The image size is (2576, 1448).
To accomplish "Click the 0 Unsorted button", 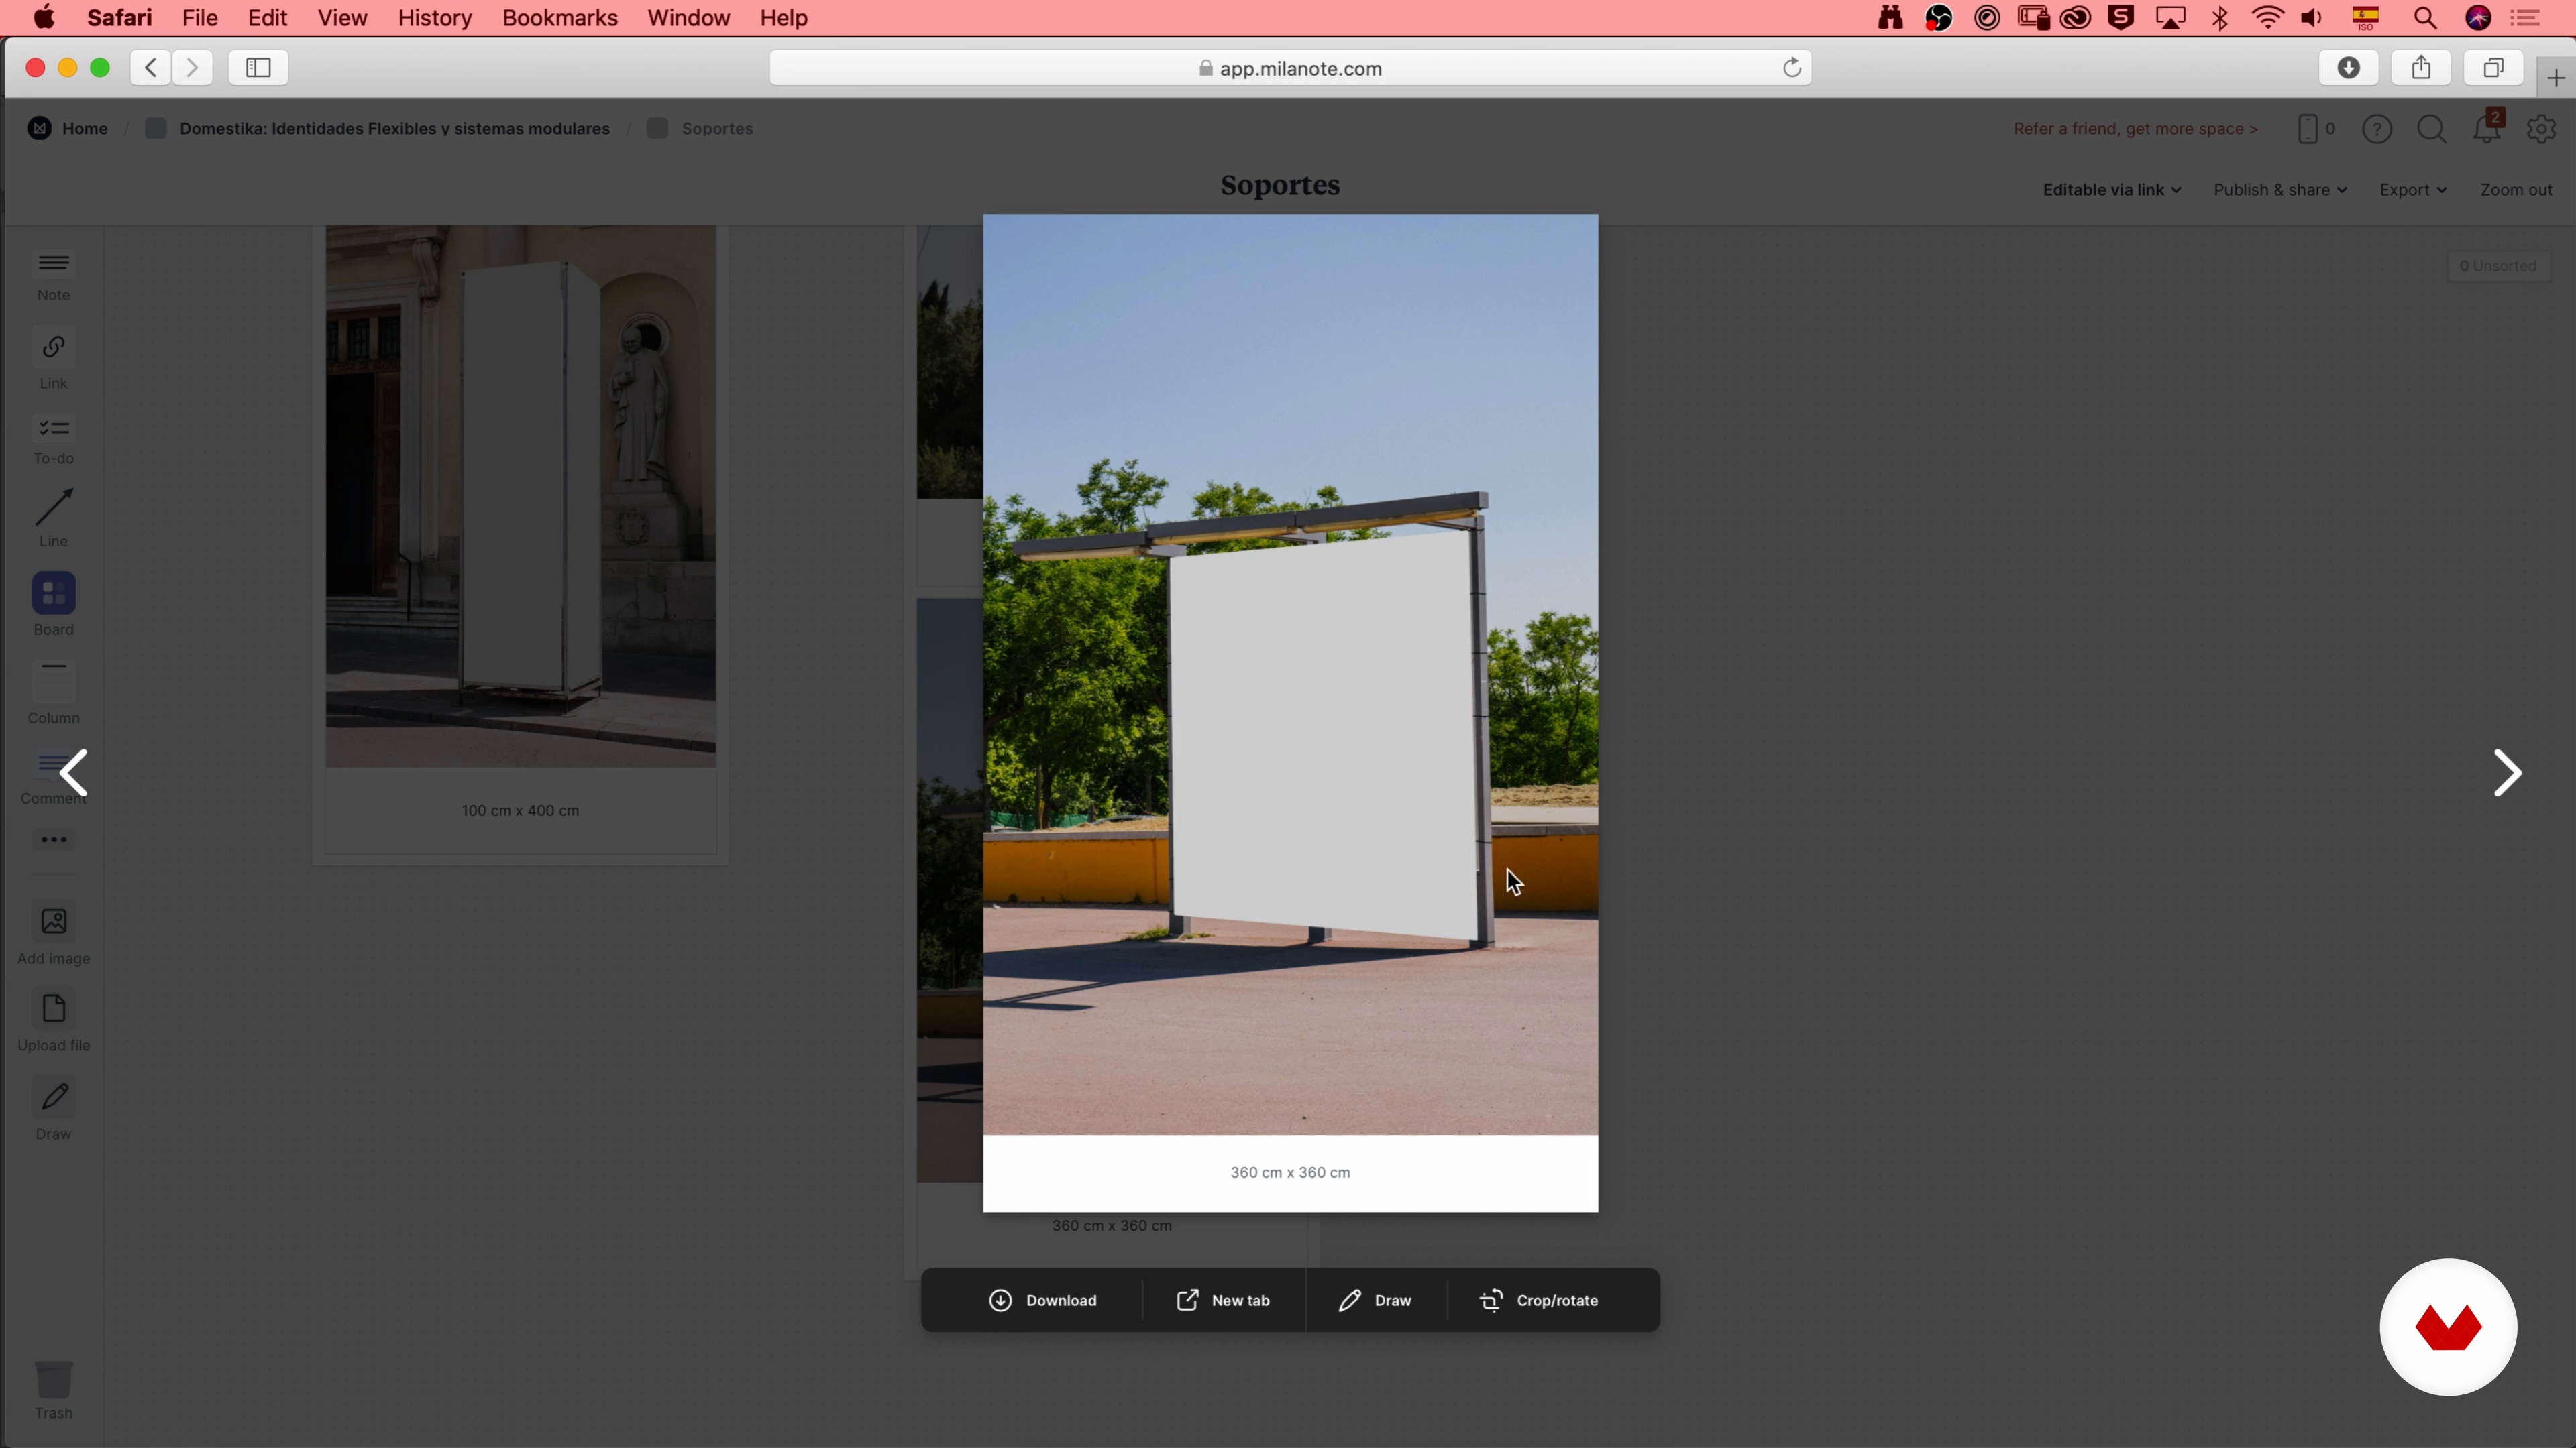I will (2497, 266).
